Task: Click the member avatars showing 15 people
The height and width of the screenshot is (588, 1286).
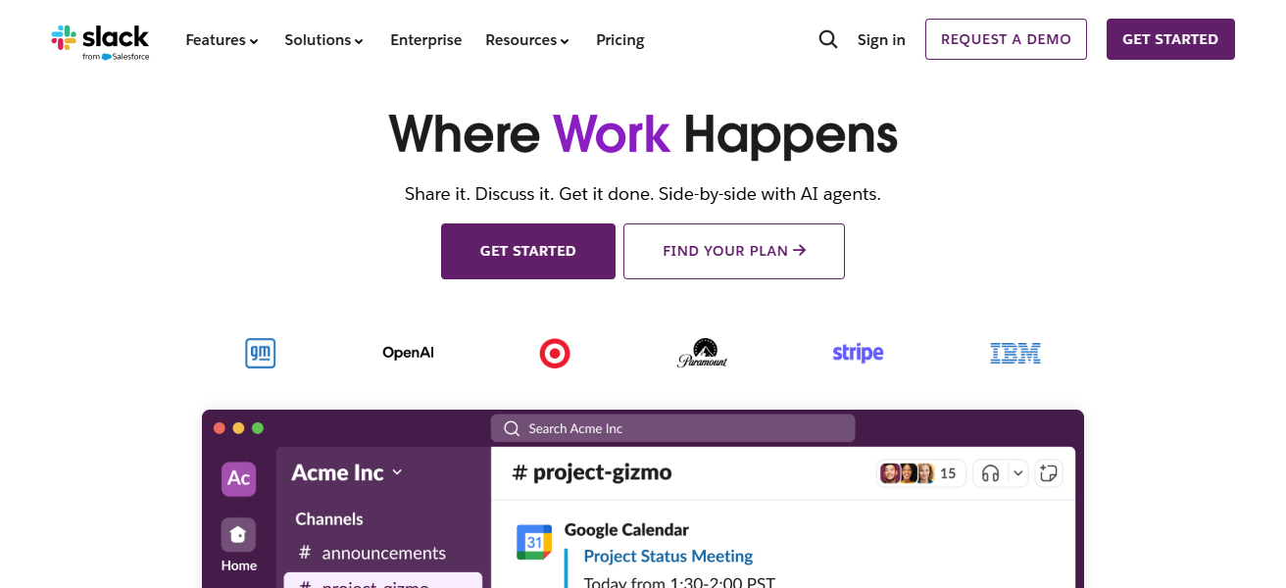Action: tap(919, 472)
